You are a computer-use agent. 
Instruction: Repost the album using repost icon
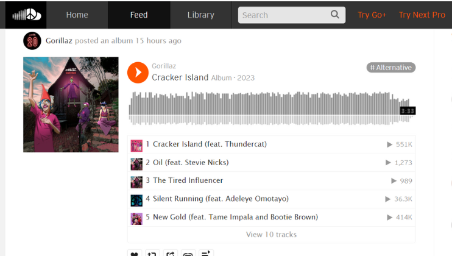click(152, 253)
